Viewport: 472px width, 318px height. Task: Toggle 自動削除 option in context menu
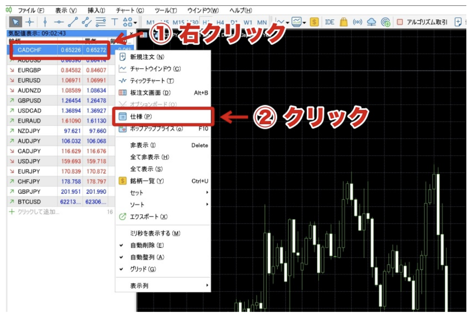point(147,245)
